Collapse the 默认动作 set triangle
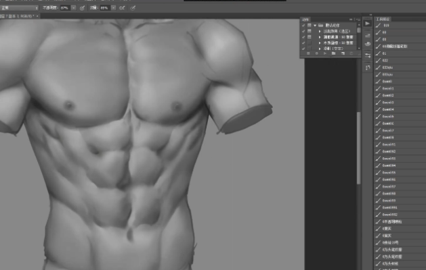The width and height of the screenshot is (426, 270). pyautogui.click(x=315, y=26)
